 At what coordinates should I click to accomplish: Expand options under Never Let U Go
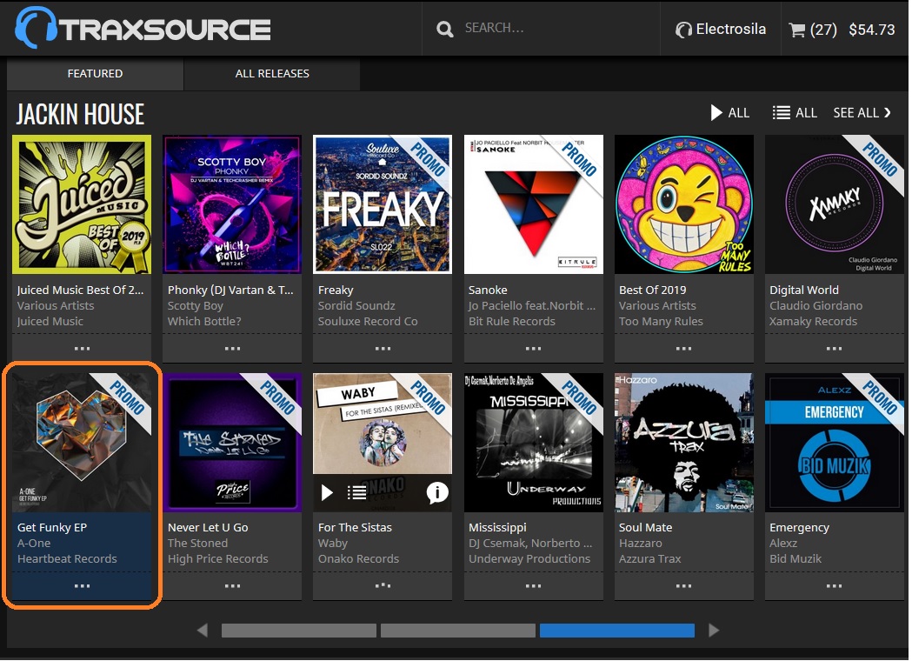point(232,586)
